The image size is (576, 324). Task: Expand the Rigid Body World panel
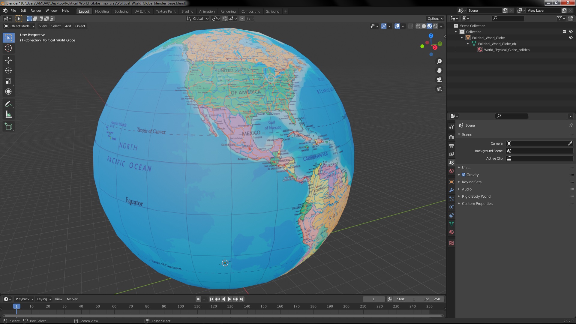point(476,196)
